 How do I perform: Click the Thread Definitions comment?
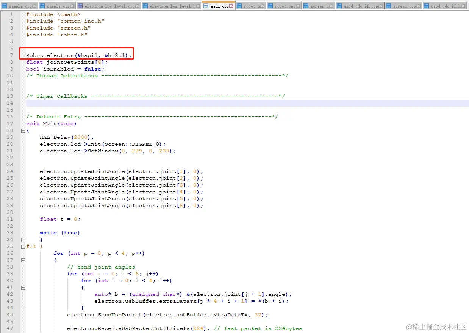157,76
